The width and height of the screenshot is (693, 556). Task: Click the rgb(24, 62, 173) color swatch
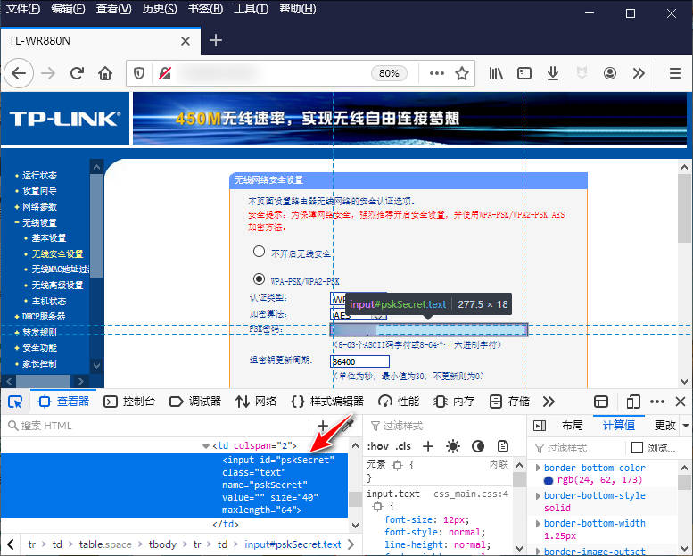(x=549, y=480)
